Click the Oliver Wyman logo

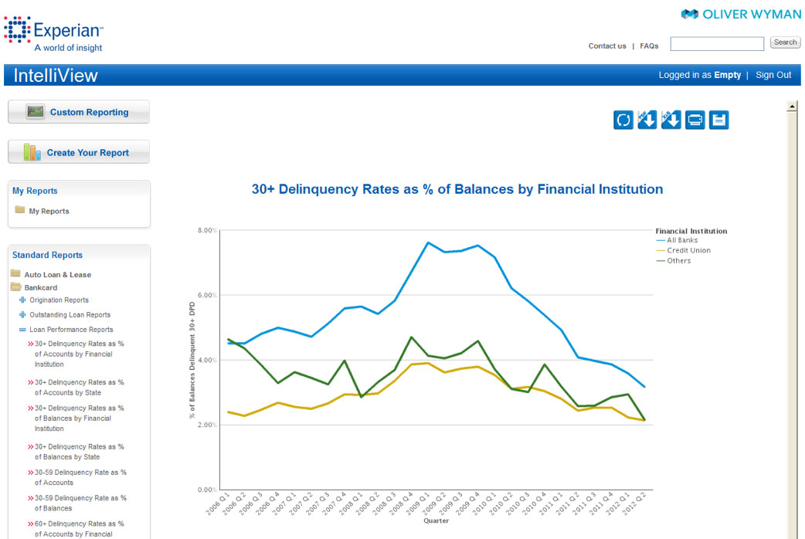pyautogui.click(x=740, y=14)
